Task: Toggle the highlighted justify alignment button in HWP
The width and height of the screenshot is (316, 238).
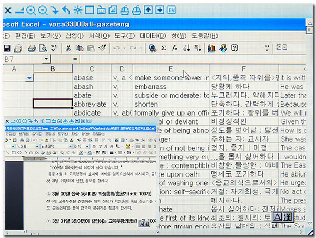Action: click(x=138, y=147)
